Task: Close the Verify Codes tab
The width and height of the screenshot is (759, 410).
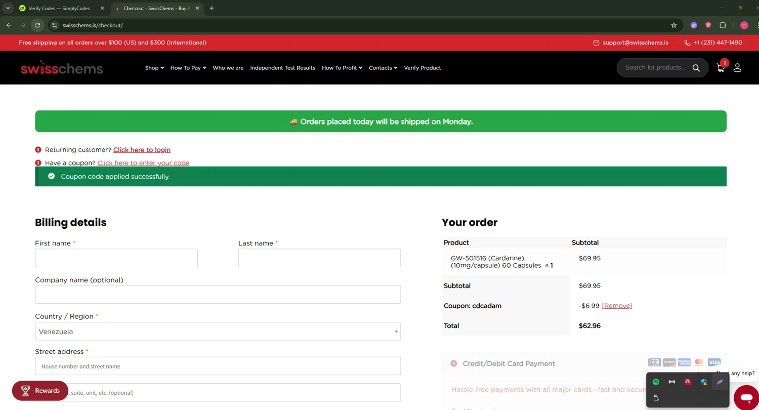Action: click(102, 9)
